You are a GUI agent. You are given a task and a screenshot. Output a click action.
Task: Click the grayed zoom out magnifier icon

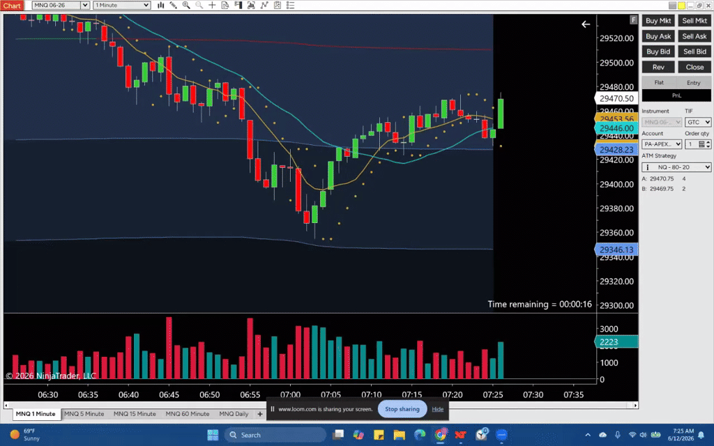[199, 5]
